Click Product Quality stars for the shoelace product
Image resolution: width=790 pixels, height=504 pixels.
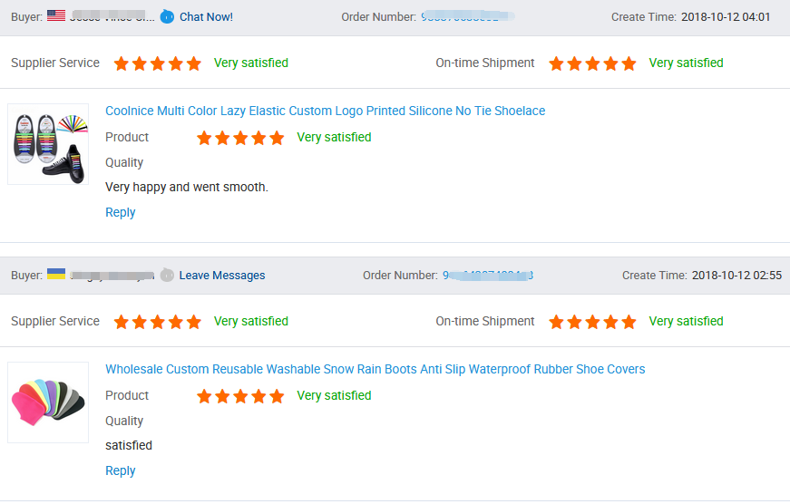point(240,138)
